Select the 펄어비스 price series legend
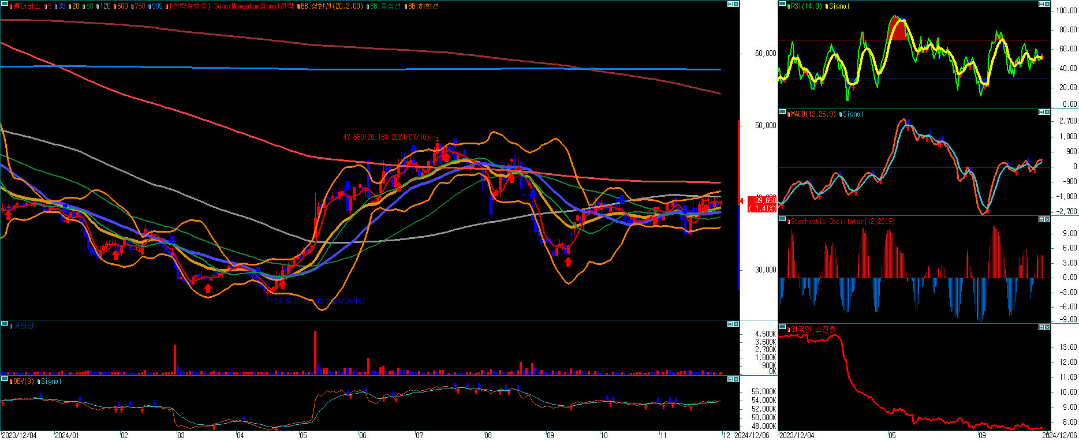Image resolution: width=1079 pixels, height=441 pixels. (x=25, y=6)
